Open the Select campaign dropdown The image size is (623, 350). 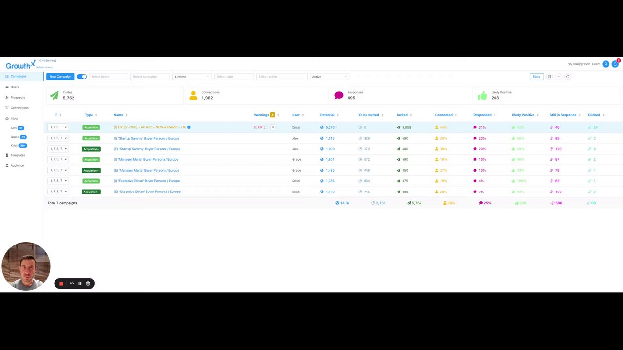150,77
